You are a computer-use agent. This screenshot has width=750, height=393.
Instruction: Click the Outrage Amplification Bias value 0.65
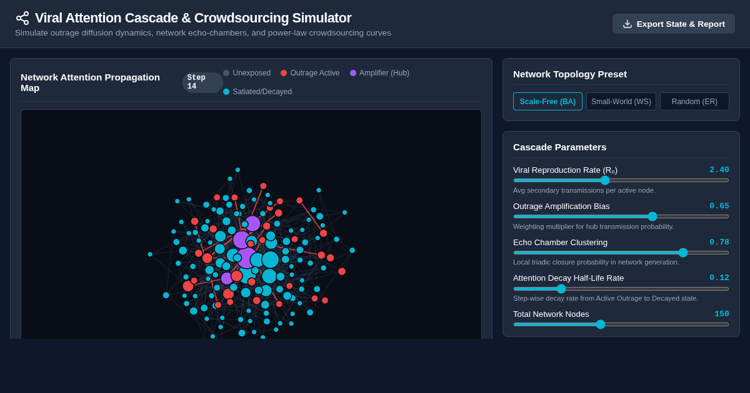pos(719,206)
